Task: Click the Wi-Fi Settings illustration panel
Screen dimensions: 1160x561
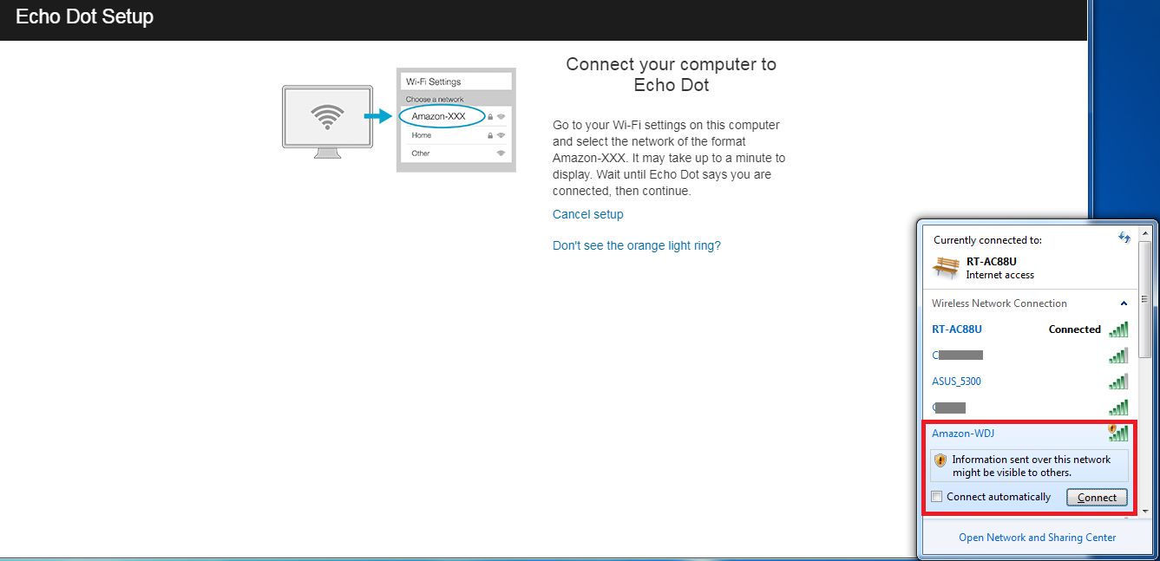Action: tap(456, 120)
